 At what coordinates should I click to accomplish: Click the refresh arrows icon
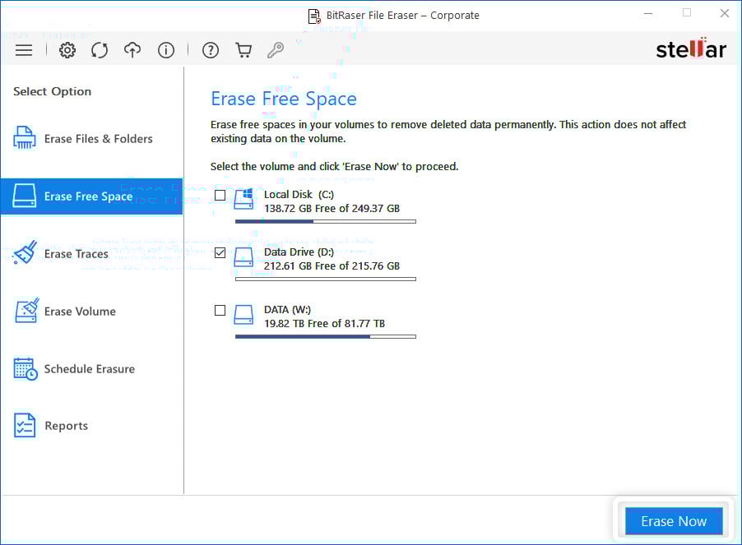[x=100, y=50]
